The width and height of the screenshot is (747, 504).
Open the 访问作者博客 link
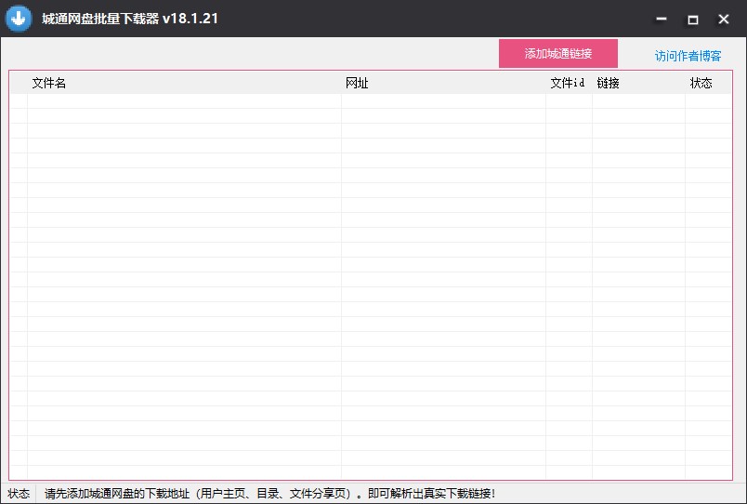688,56
